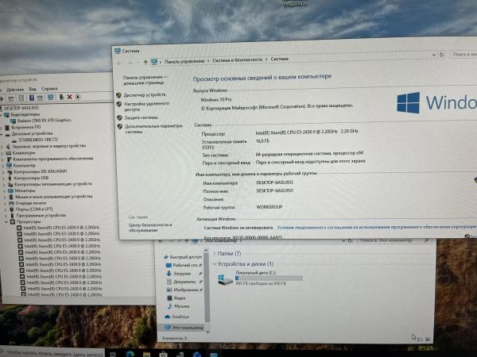The image size is (477, 357).
Task: Click the up arrow in System window
Action: 145,63
